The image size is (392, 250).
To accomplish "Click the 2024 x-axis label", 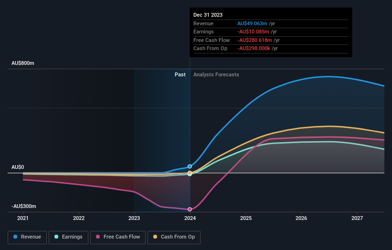I will pos(190,218).
